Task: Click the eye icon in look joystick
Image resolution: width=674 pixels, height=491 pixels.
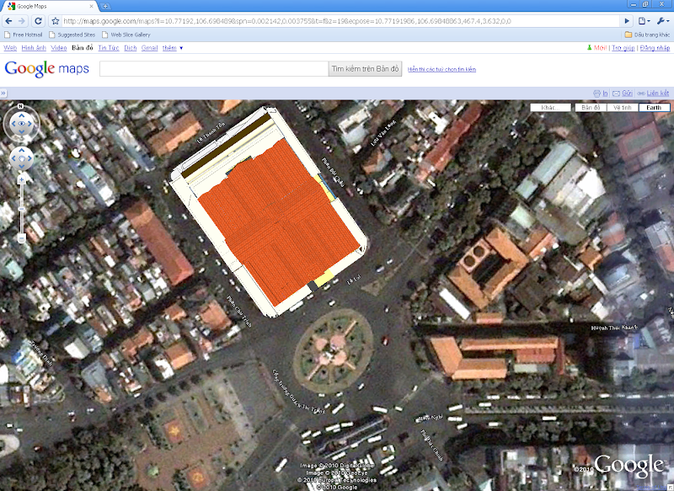Action: [21, 124]
